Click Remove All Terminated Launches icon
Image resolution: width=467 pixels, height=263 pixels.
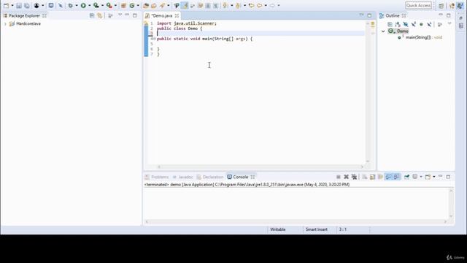(354, 177)
